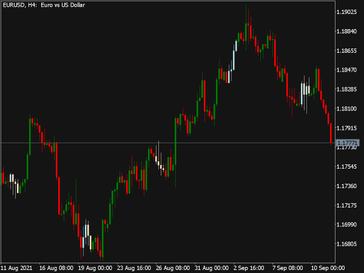Click the 1.18655 price axis value
The height and width of the screenshot is (273, 364).
[x=346, y=50]
